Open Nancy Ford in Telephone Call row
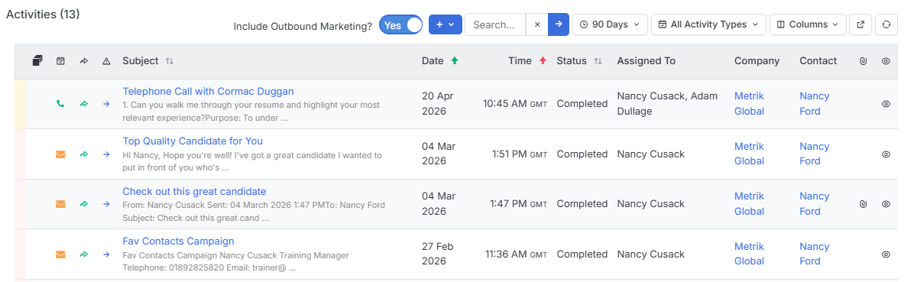The width and height of the screenshot is (917, 282). (x=815, y=104)
